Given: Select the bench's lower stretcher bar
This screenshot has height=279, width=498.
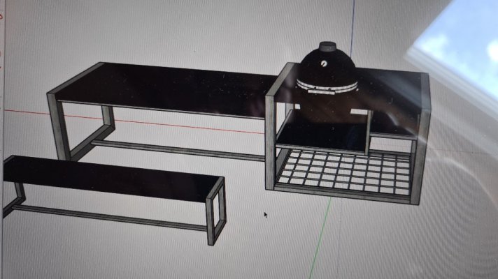Looking at the screenshot, I should (x=110, y=217).
